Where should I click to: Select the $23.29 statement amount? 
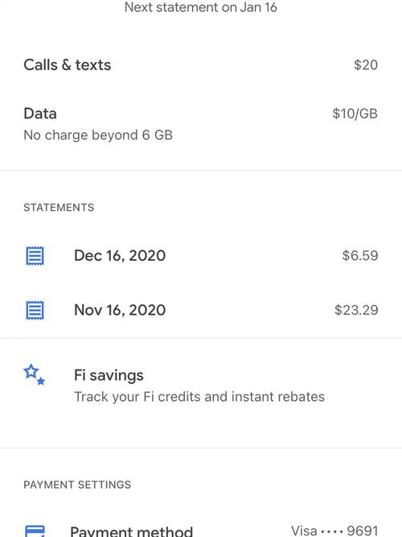(x=356, y=310)
